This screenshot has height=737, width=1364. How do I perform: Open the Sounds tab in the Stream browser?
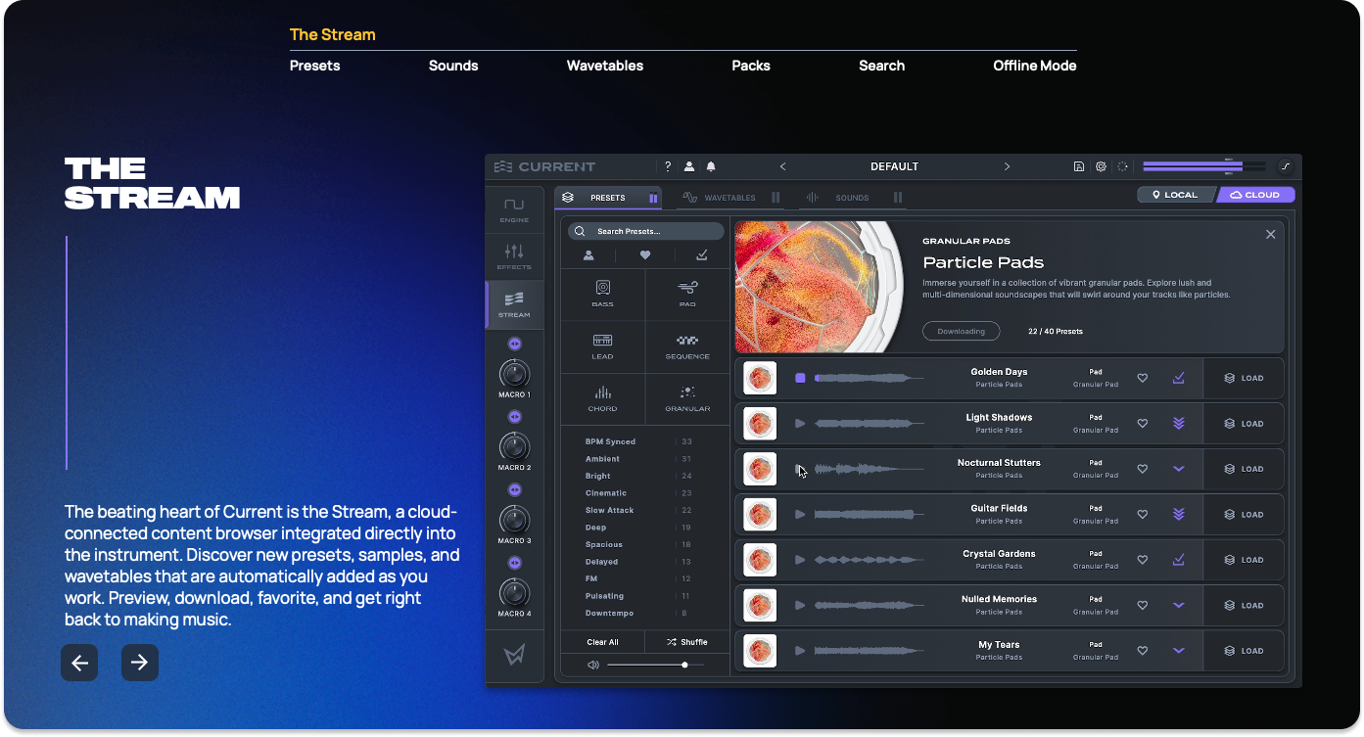pos(853,198)
